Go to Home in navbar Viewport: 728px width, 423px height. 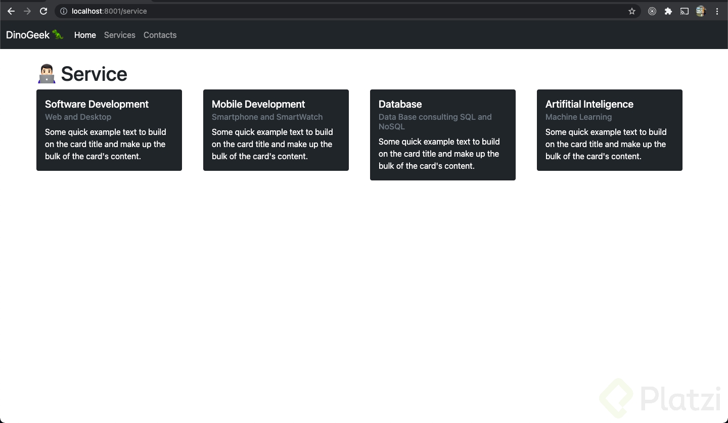(85, 35)
